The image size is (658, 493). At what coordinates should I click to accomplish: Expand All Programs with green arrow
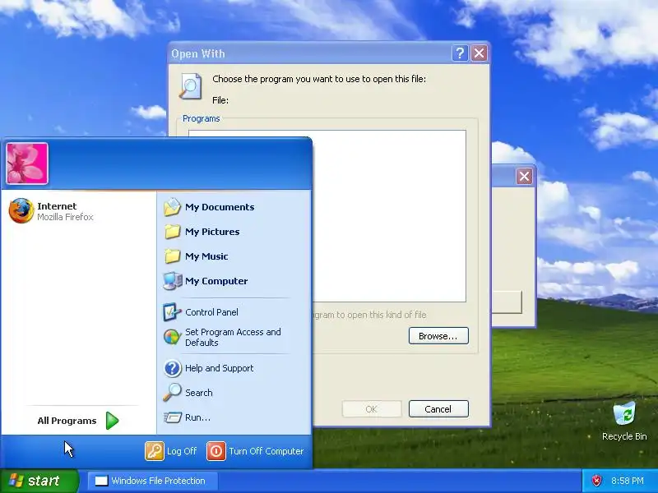tap(113, 421)
